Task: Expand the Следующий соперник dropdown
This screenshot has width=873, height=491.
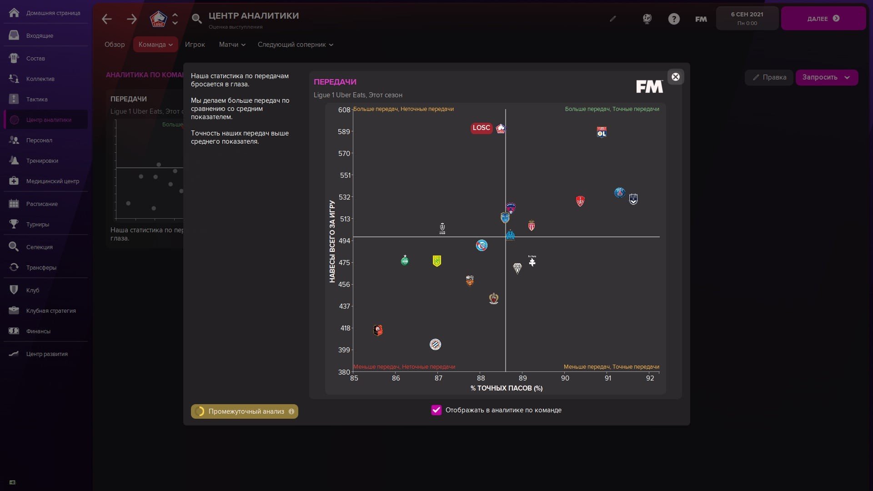Action: tap(295, 45)
